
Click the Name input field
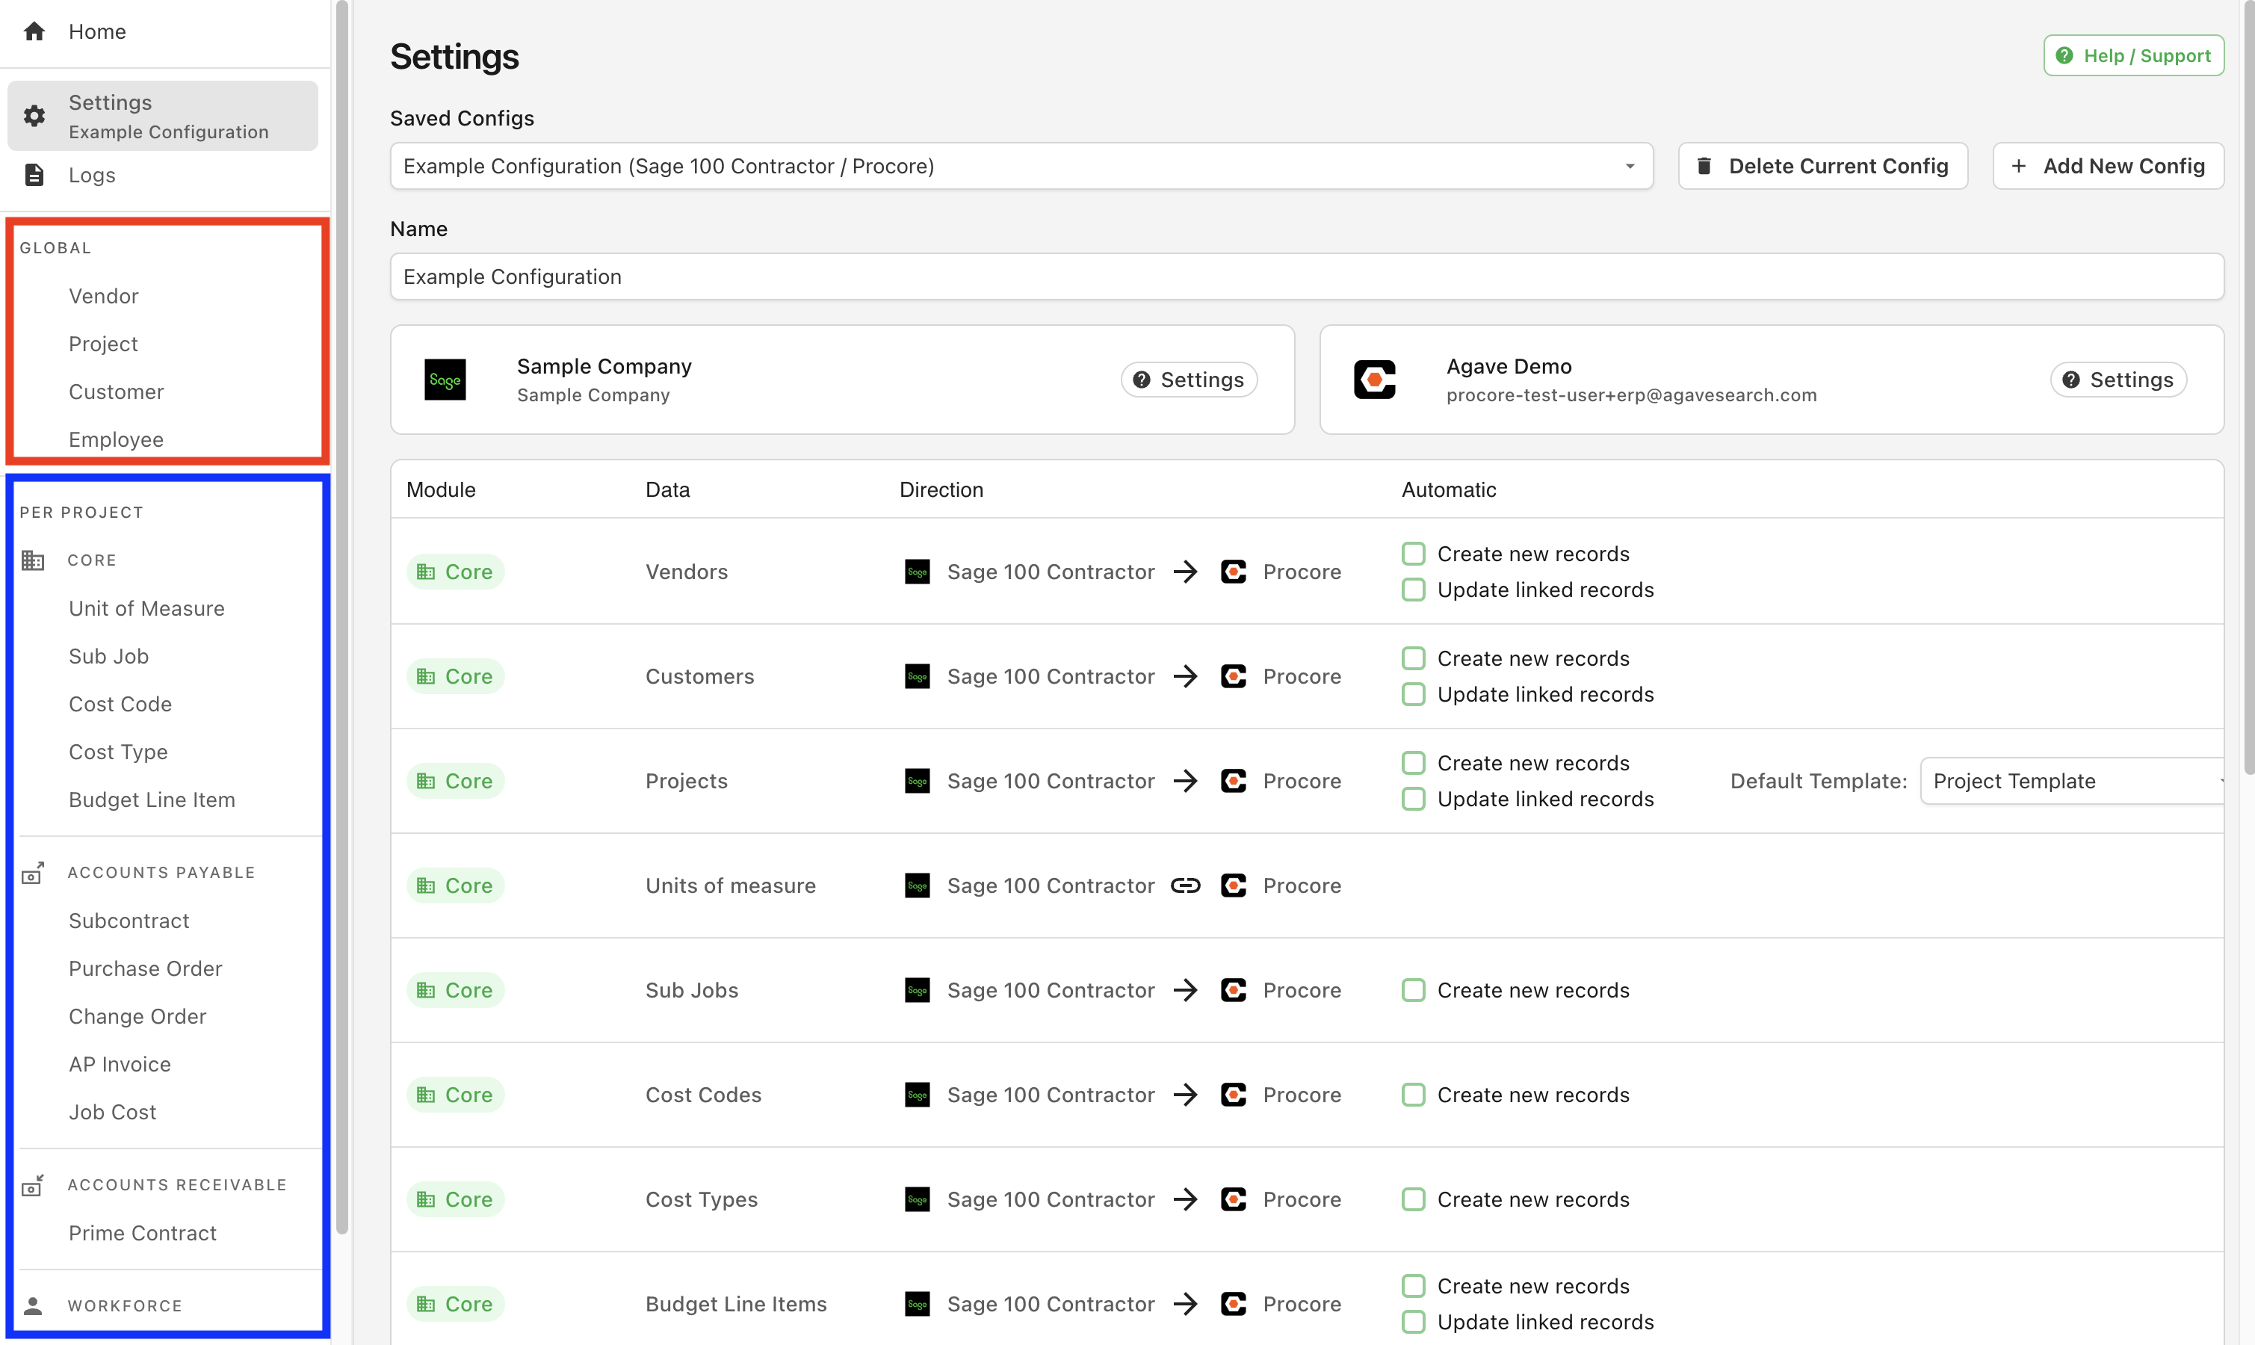click(1306, 276)
